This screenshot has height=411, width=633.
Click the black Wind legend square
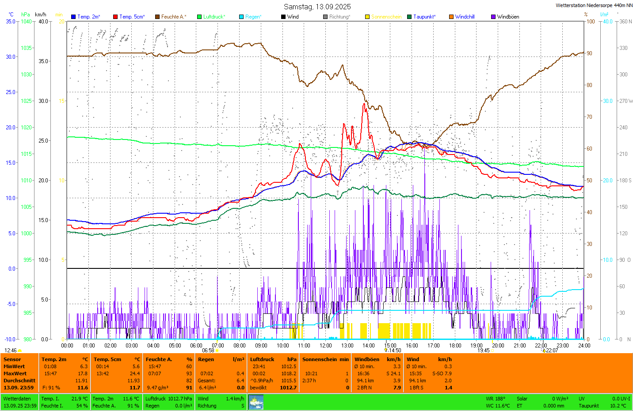coord(283,17)
